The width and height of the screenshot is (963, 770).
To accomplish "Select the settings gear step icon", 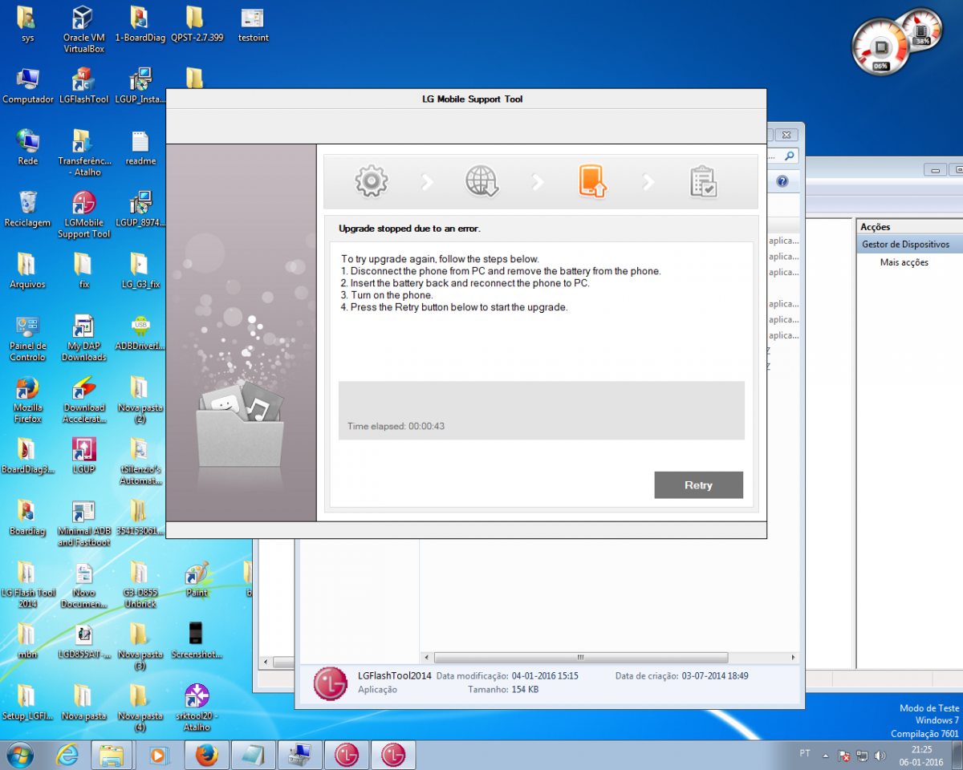I will (371, 181).
